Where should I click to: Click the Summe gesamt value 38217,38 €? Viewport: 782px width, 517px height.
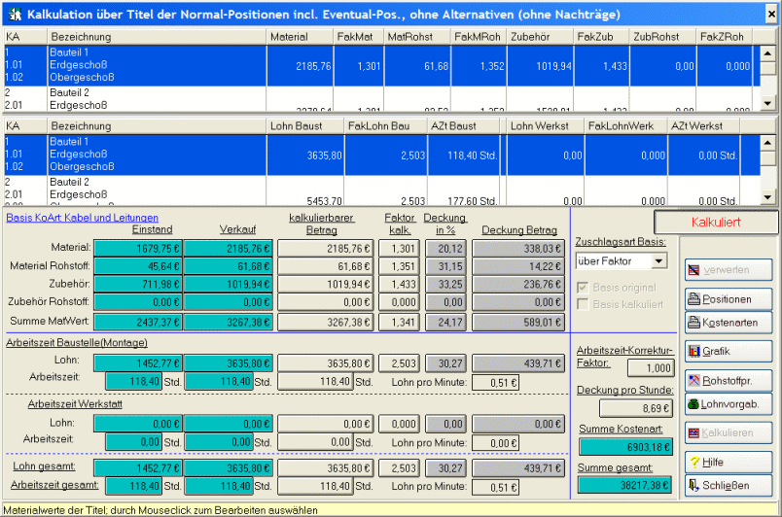[624, 485]
